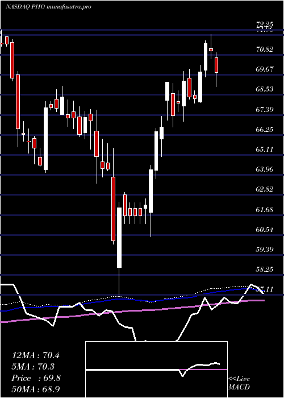Select the 62.82 price axis label
This screenshot has height=398, width=284.
265,189
